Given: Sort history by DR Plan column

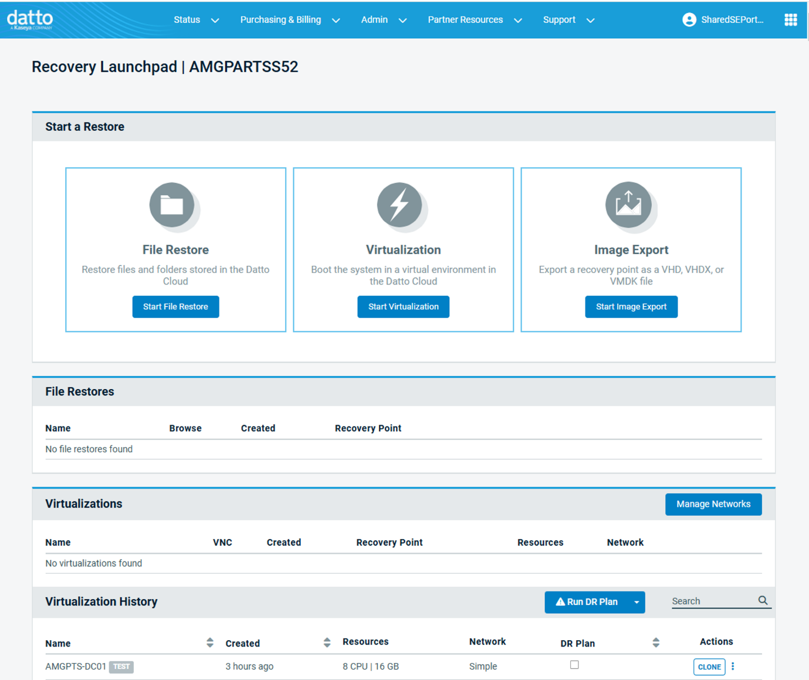Looking at the screenshot, I should point(656,643).
